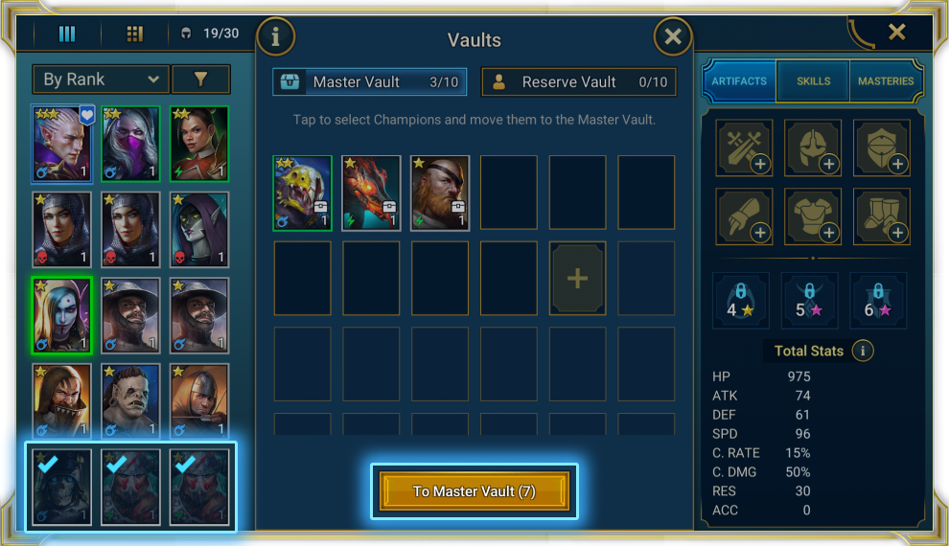Open the chestplate artifact slot
This screenshot has height=546, width=949.
point(812,216)
